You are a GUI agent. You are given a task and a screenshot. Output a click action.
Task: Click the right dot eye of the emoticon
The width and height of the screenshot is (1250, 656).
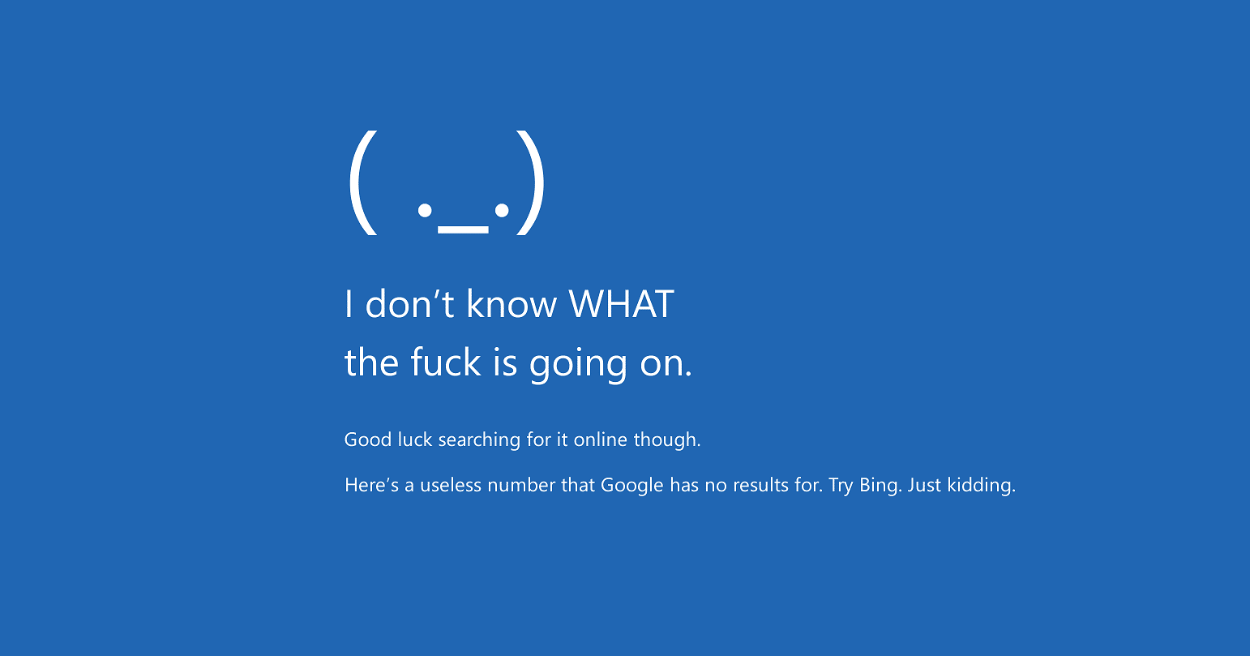click(x=502, y=211)
